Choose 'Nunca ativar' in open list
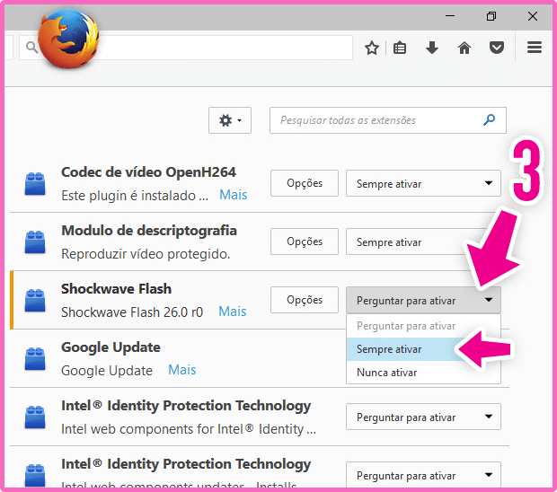557x492 pixels. click(423, 373)
